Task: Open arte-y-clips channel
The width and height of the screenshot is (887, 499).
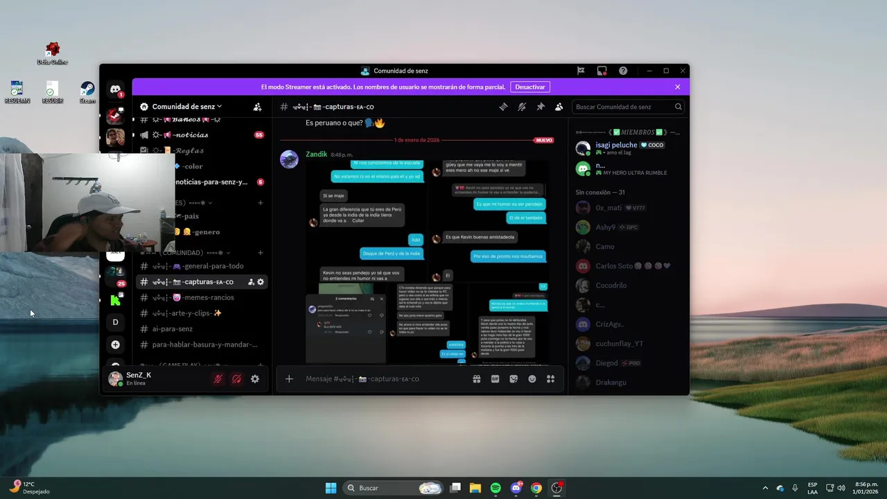Action: [201, 313]
